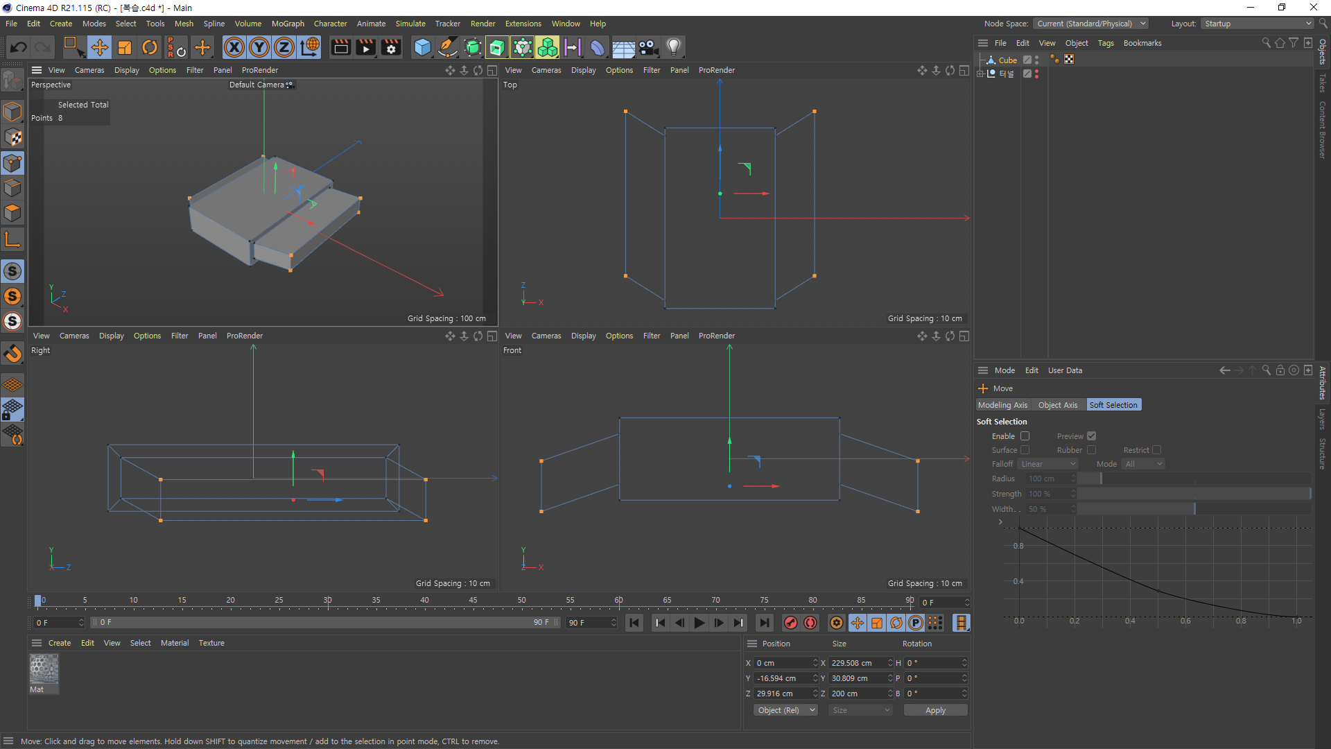
Task: Click frame 30 on the timeline ruler
Action: [x=327, y=601]
